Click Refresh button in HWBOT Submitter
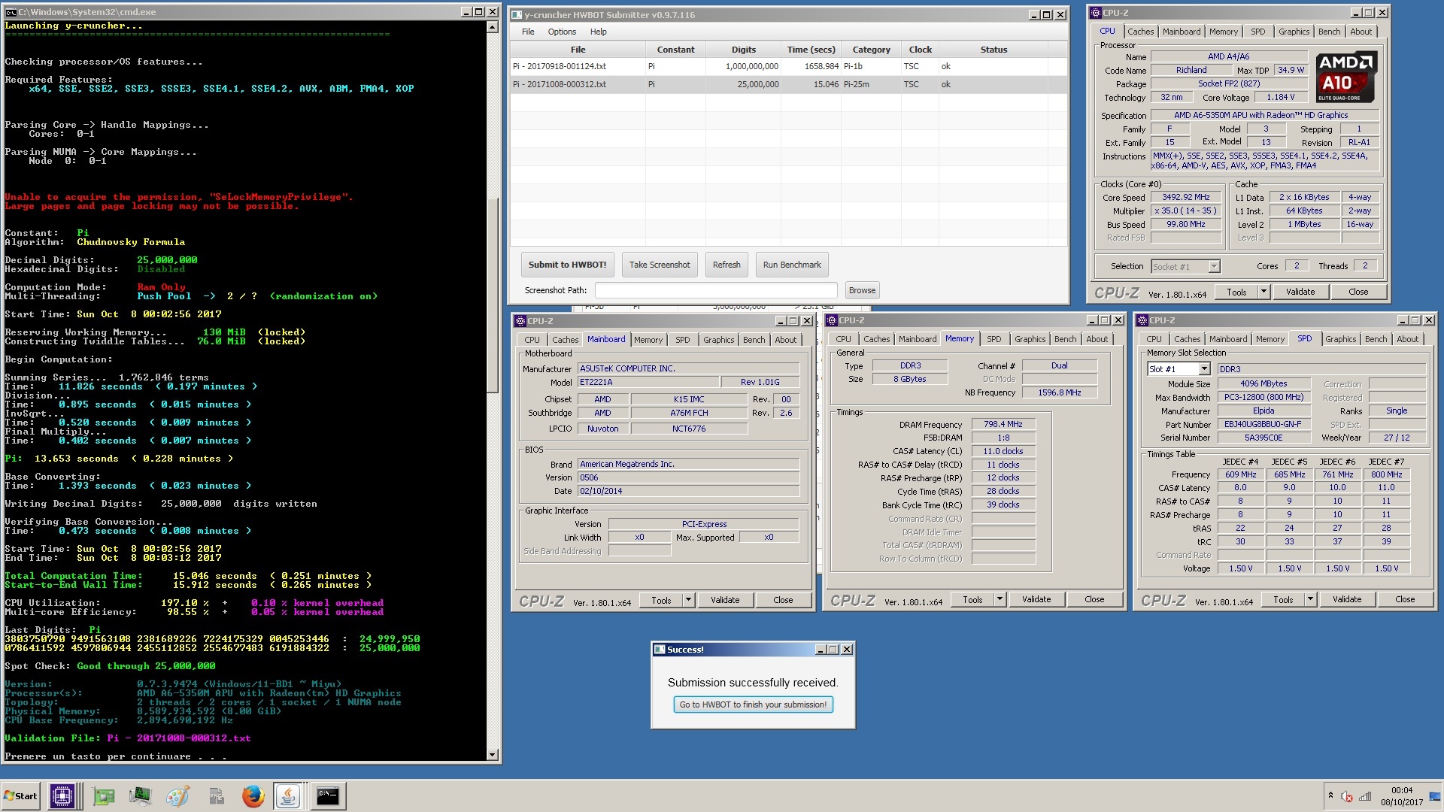The height and width of the screenshot is (812, 1444). [x=727, y=265]
